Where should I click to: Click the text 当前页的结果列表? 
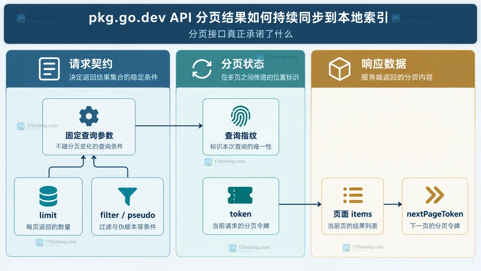[x=352, y=226]
